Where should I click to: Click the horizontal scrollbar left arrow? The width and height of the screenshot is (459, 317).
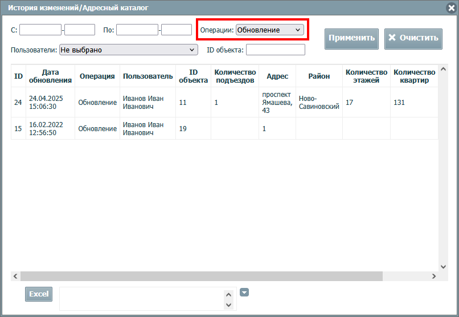(x=15, y=276)
